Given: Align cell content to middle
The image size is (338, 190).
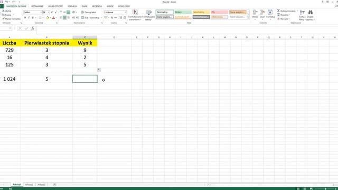Looking at the screenshot, I should [64, 12].
